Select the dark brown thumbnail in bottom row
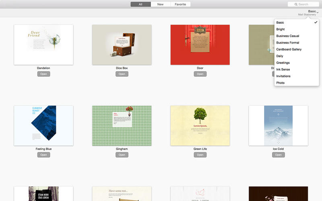 click(x=278, y=194)
